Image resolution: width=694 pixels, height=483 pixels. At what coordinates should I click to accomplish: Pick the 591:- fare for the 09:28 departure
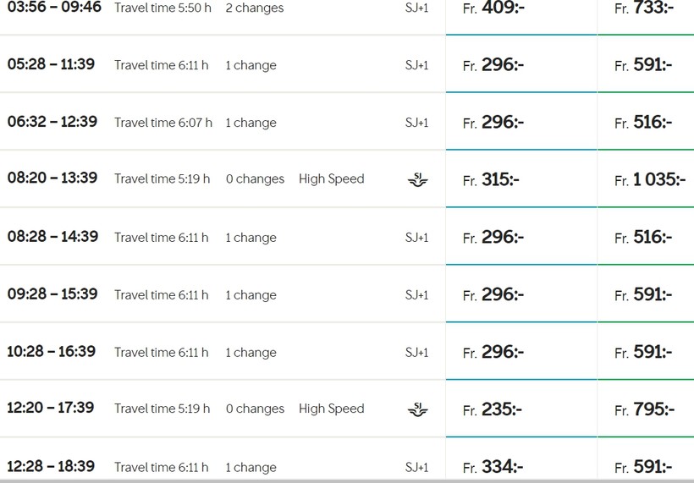click(645, 295)
